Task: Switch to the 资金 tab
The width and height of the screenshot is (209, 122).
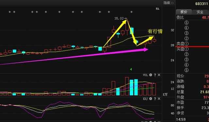Action: [x=200, y=12]
